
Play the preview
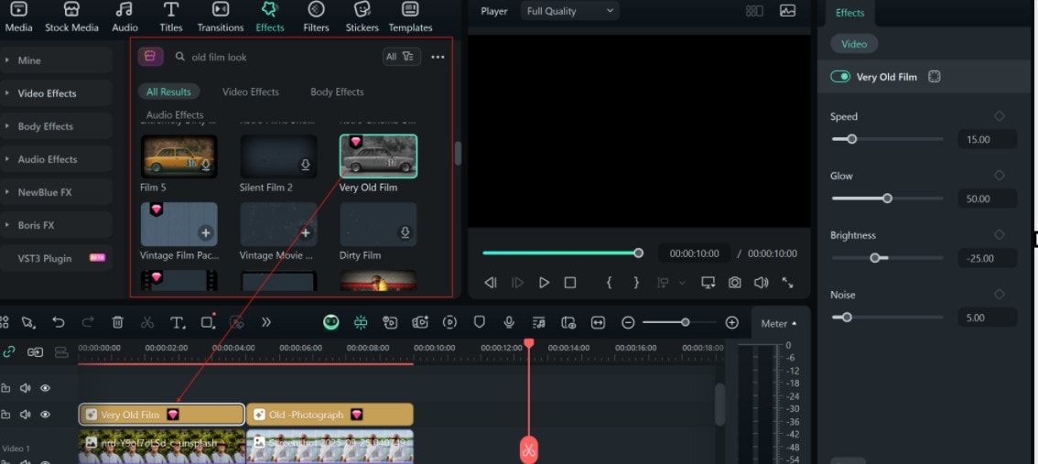[x=544, y=283]
